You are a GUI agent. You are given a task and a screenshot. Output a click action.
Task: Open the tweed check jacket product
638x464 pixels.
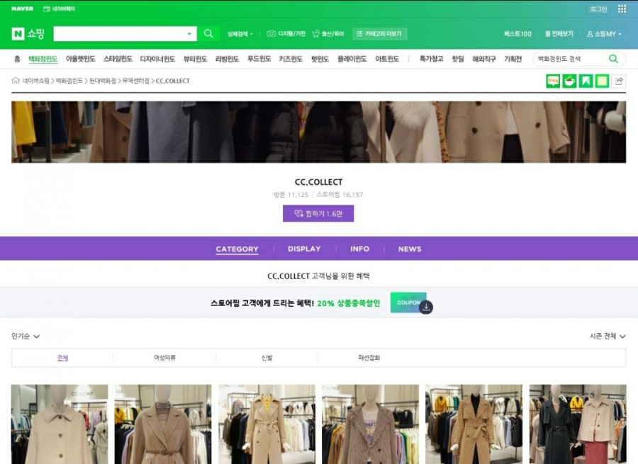pos(370,424)
